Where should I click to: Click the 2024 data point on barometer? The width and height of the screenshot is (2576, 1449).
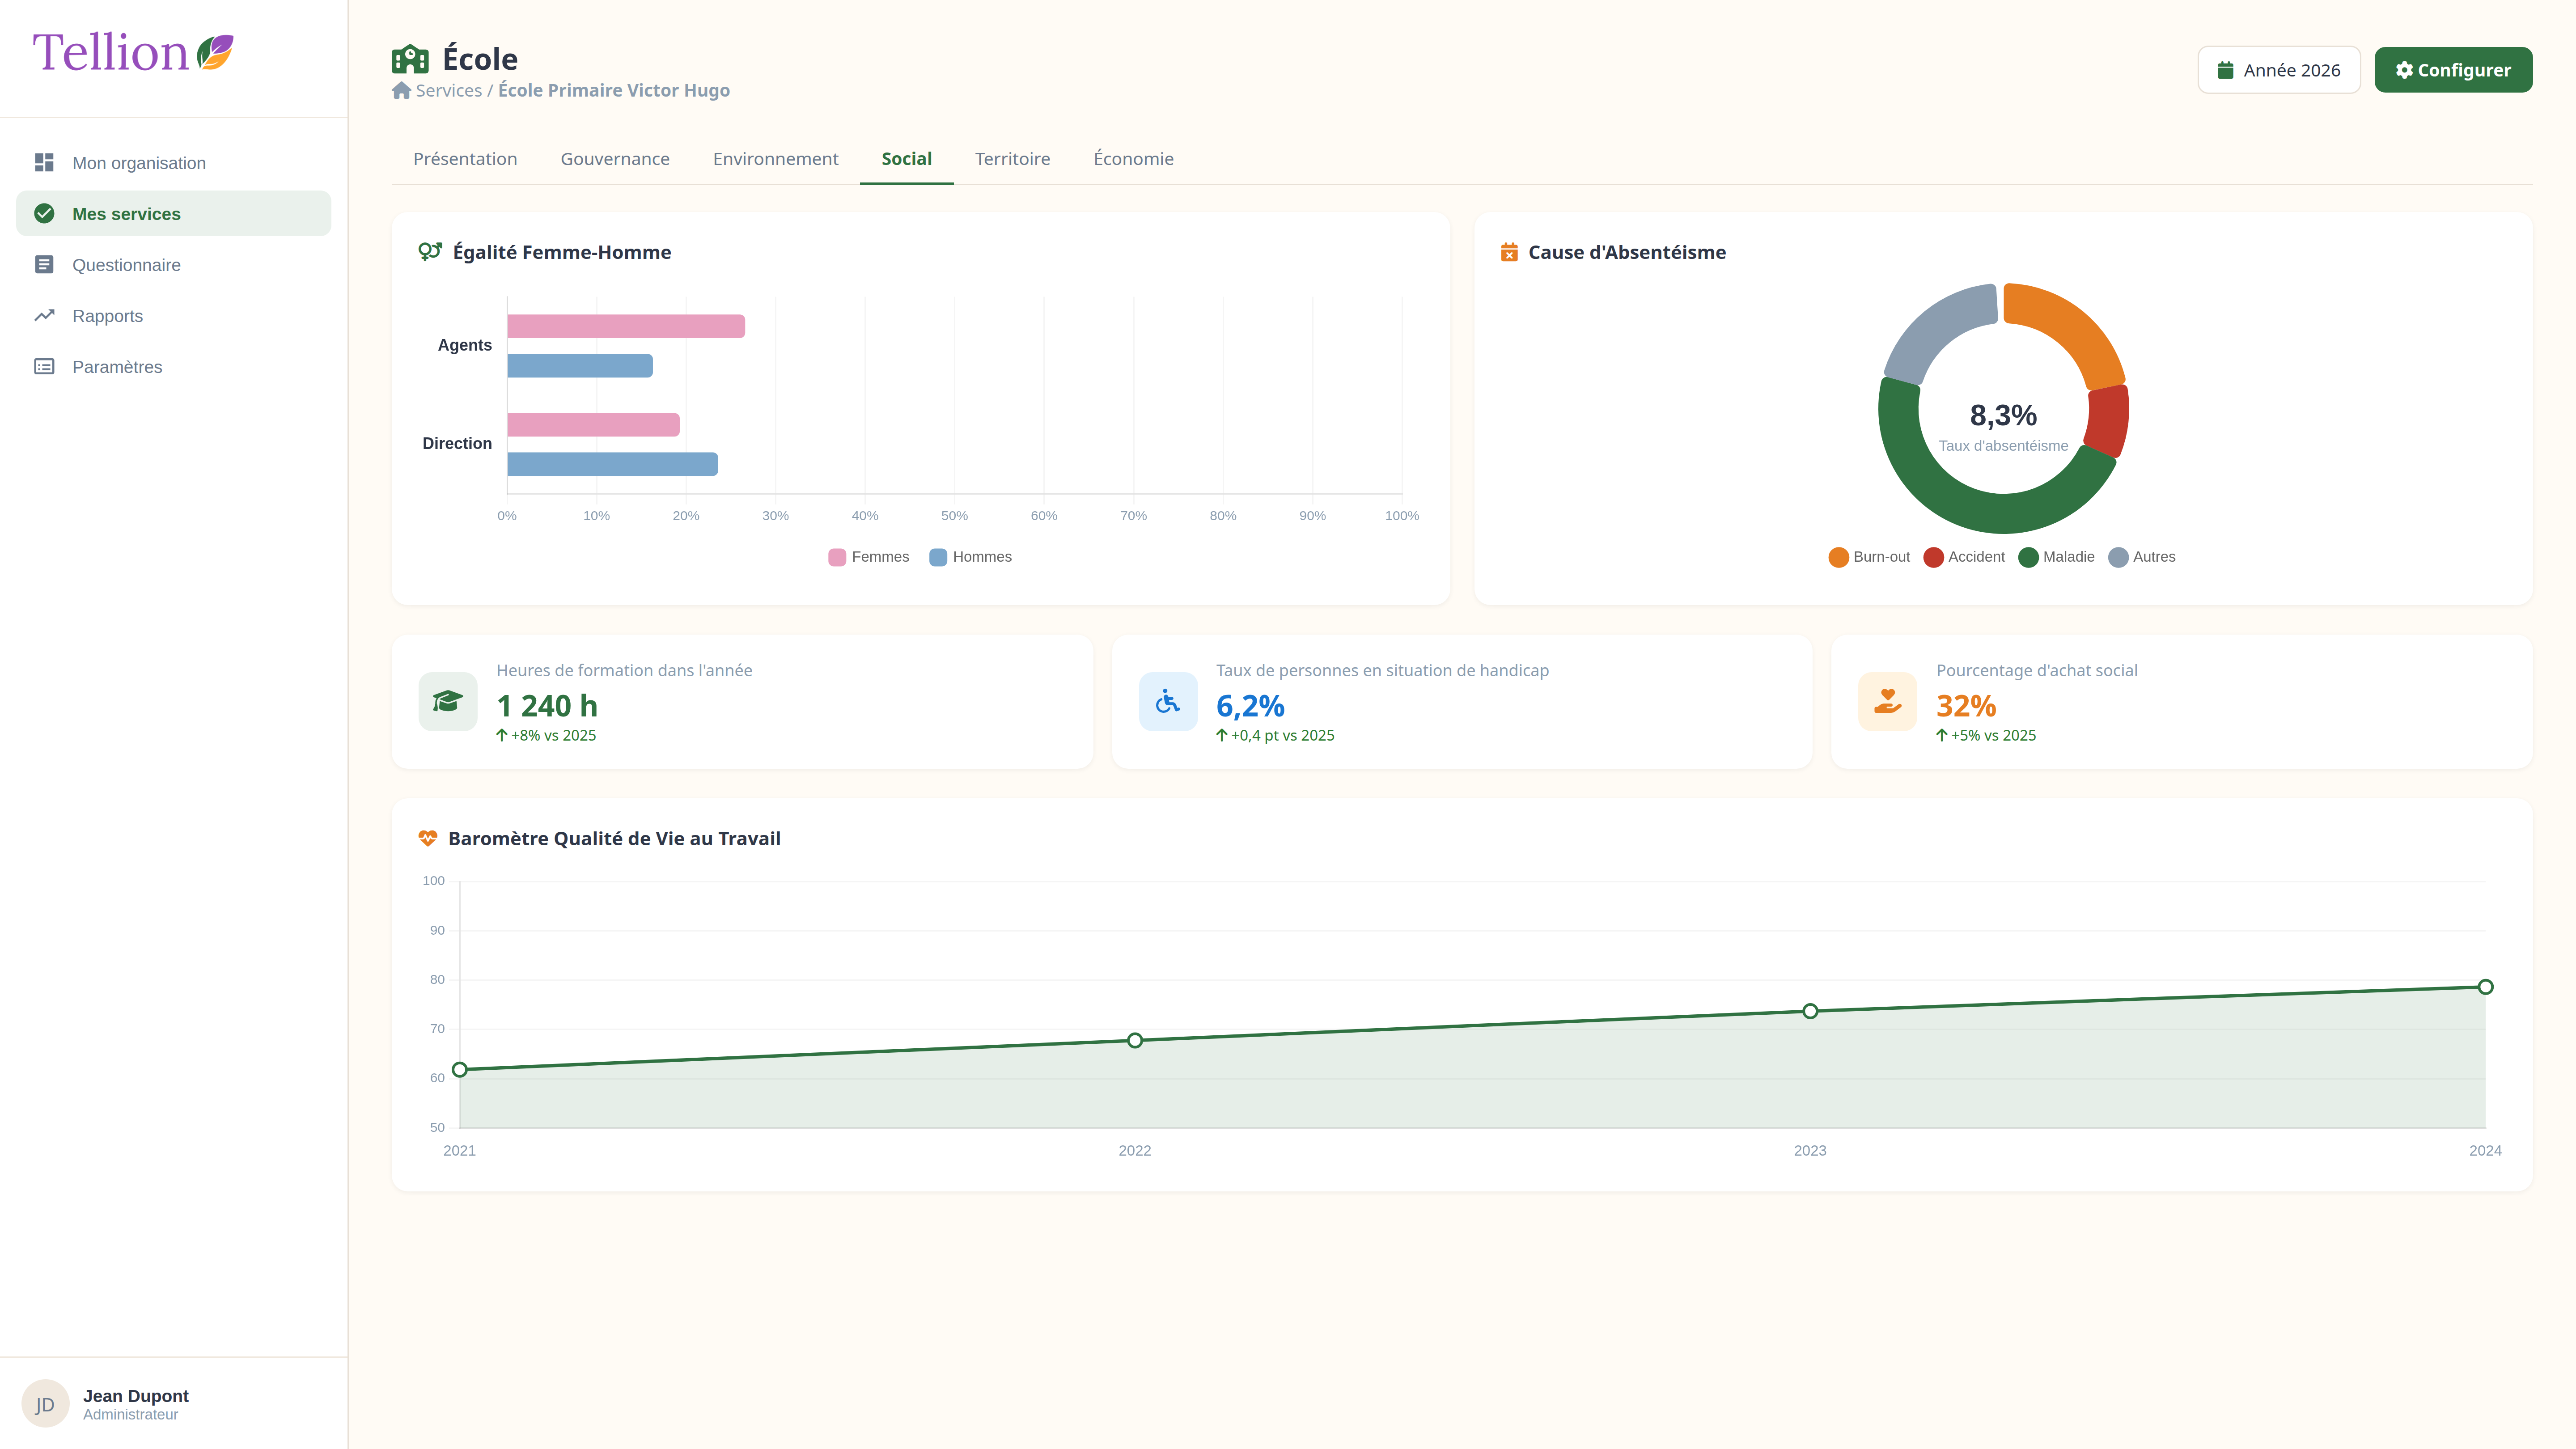point(2485,987)
